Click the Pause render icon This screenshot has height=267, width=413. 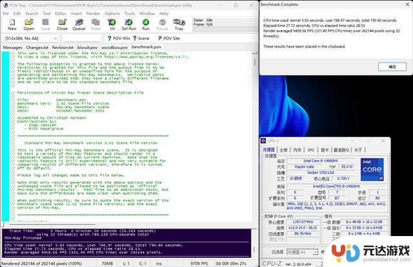162,25
